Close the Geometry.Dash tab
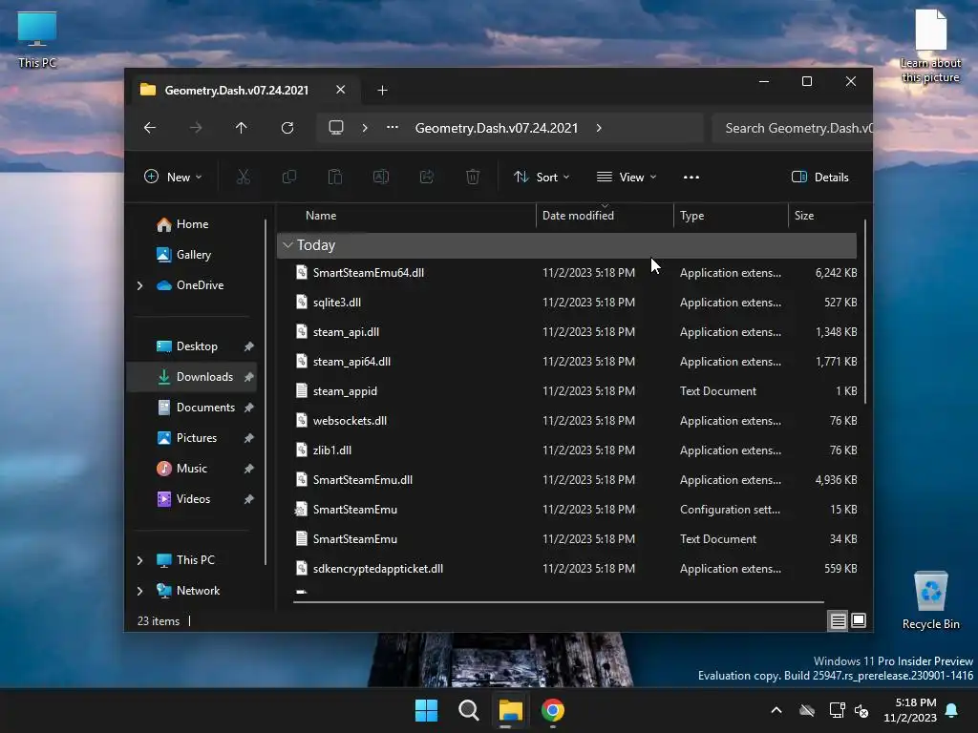 341,90
